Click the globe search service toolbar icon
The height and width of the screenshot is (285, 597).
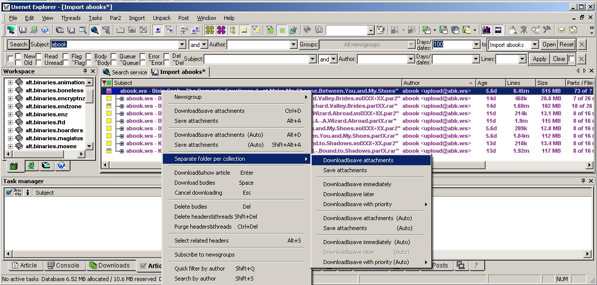point(94,30)
